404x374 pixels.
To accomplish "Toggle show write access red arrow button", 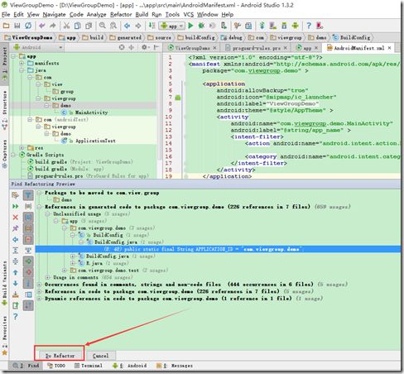I will [28, 272].
